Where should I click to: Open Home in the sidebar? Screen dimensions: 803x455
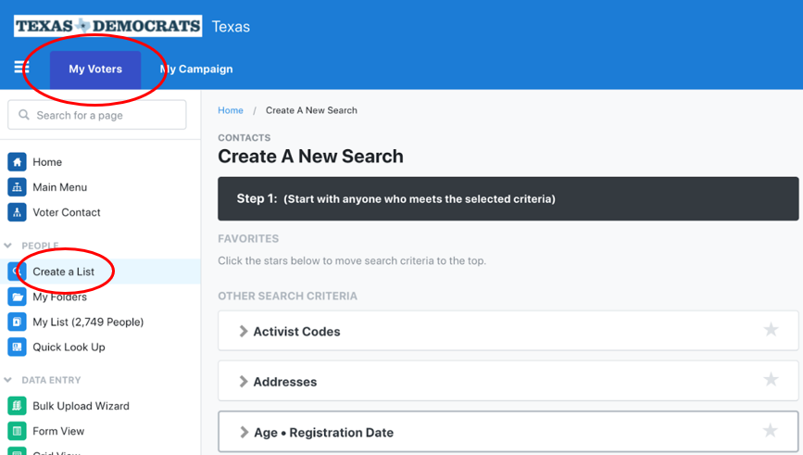[x=47, y=162]
